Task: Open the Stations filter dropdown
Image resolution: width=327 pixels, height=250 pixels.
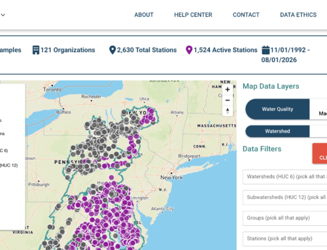Action: point(284,239)
